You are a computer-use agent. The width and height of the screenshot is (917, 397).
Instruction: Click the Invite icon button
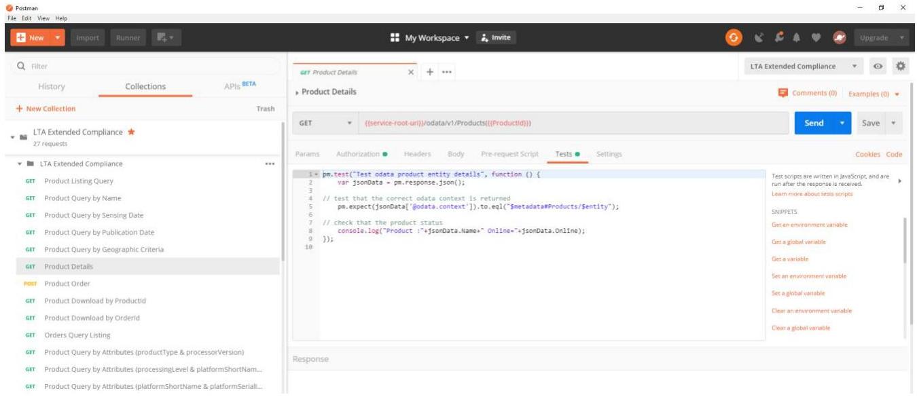pyautogui.click(x=495, y=38)
